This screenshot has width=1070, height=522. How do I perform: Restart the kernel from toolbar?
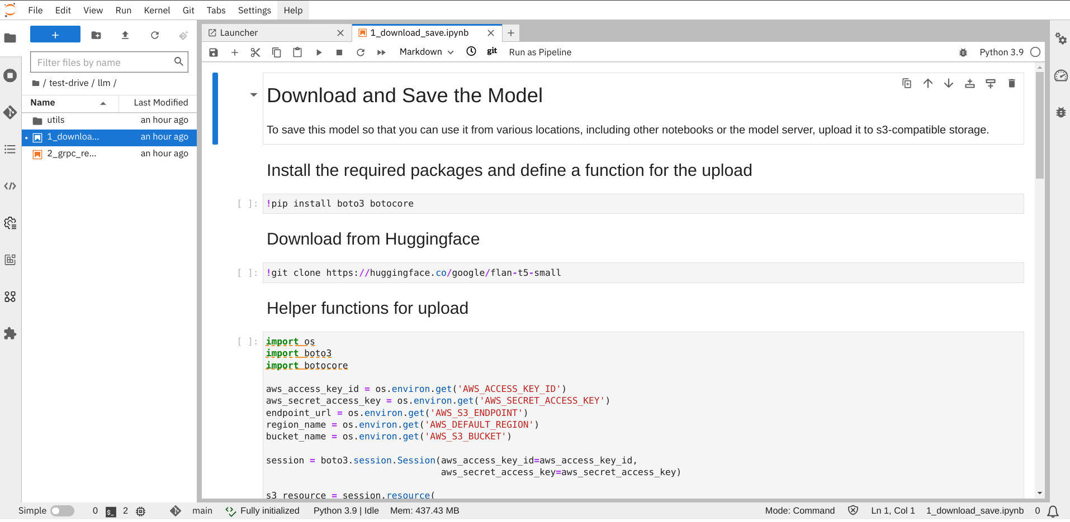pyautogui.click(x=361, y=52)
